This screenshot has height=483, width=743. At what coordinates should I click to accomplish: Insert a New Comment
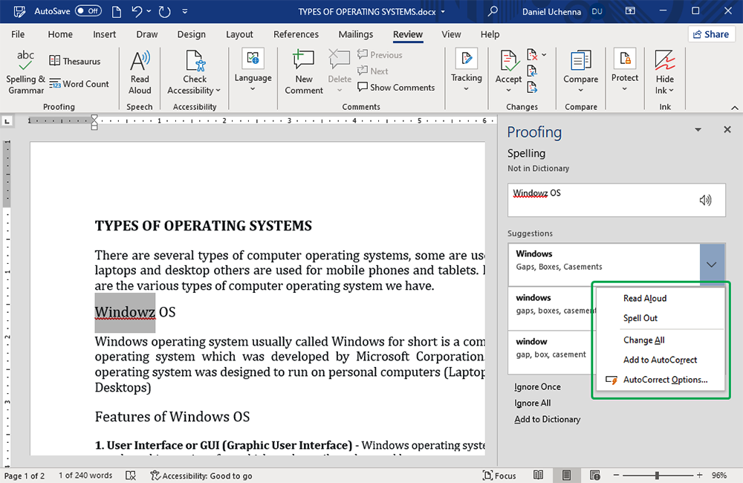[x=303, y=71]
